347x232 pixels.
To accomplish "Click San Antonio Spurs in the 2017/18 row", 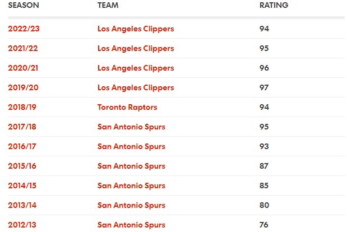I will click(131, 127).
